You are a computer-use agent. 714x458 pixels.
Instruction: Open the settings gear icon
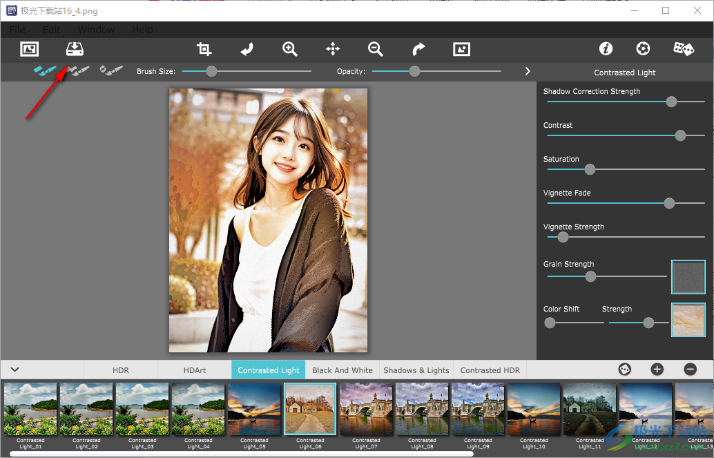(x=643, y=48)
